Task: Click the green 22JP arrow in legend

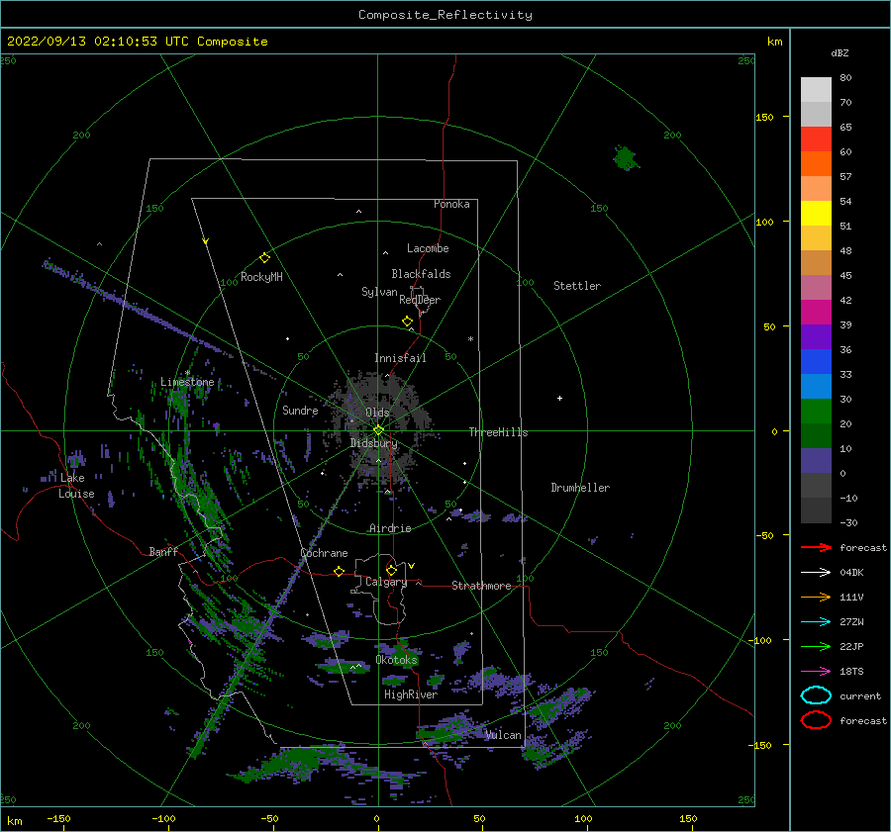Action: click(x=816, y=646)
